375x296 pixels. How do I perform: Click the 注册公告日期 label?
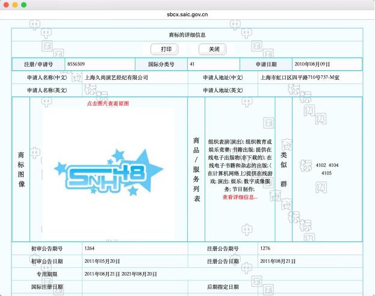point(223,261)
